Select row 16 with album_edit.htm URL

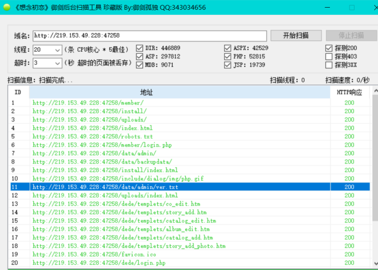190,229
